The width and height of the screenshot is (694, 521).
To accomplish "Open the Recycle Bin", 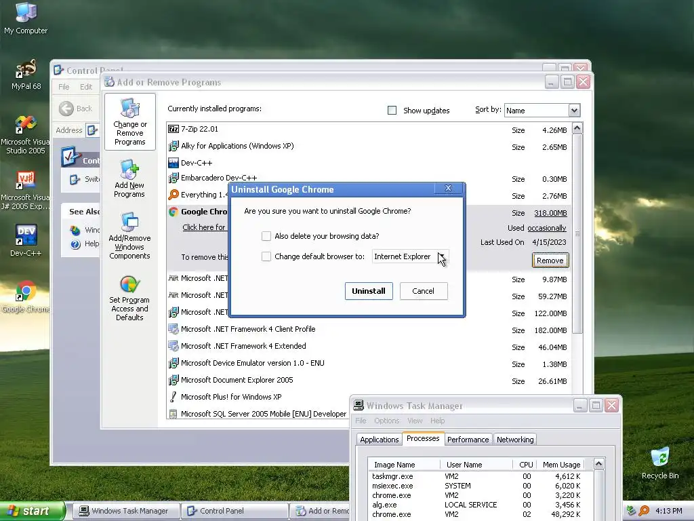I will coord(660,463).
